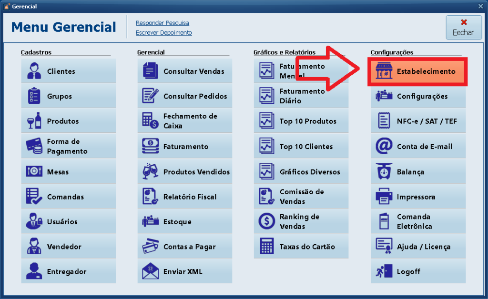Open the Ranking de Vendas dollar icon
This screenshot has width=488, height=299.
[267, 221]
